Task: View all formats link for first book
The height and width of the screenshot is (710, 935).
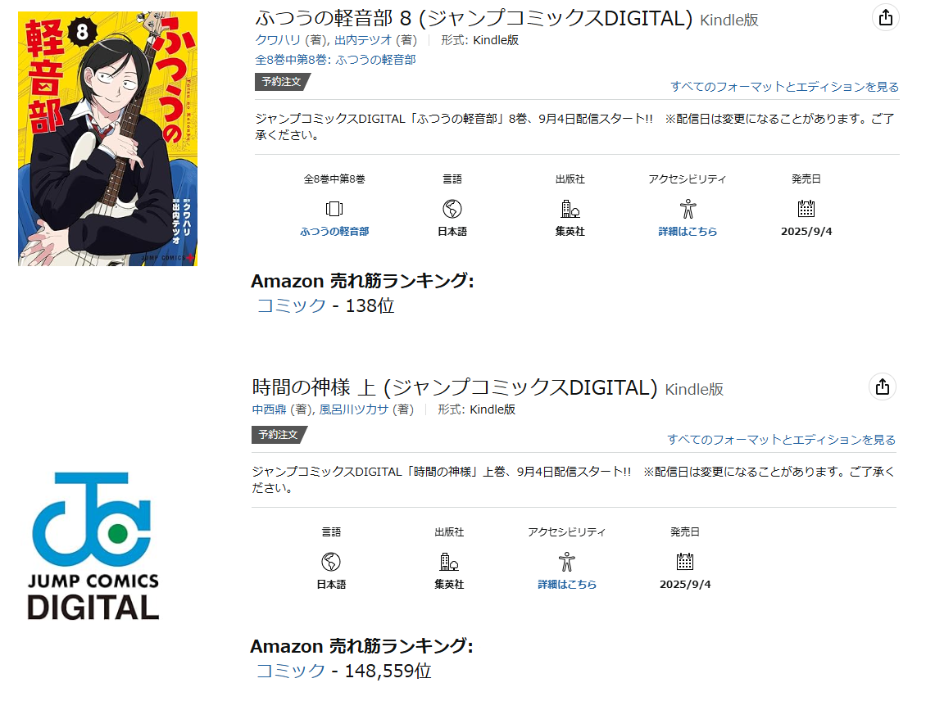Action: click(785, 87)
